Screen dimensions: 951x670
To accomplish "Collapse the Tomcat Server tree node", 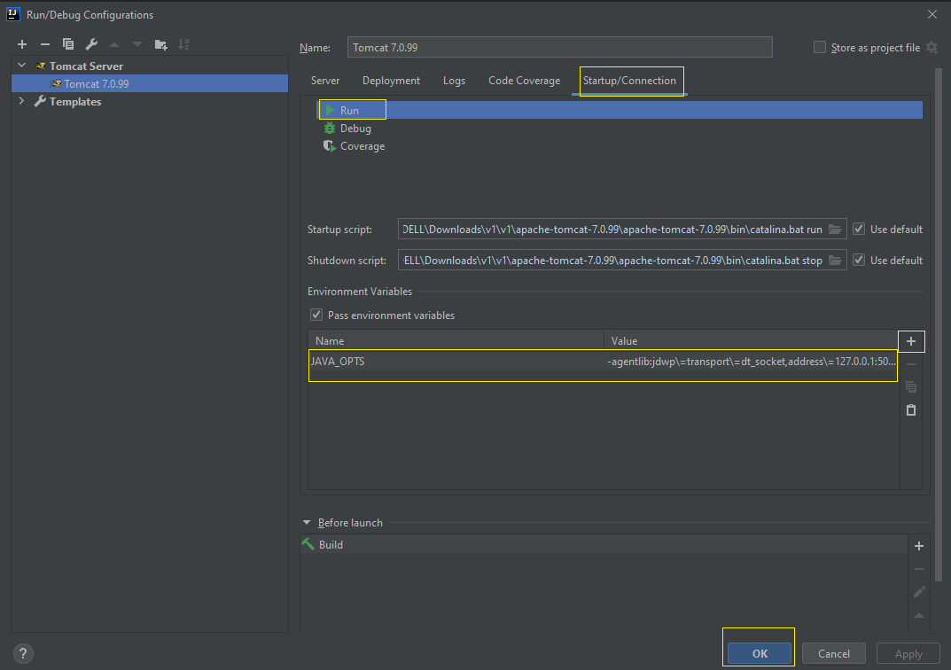I will 22,66.
